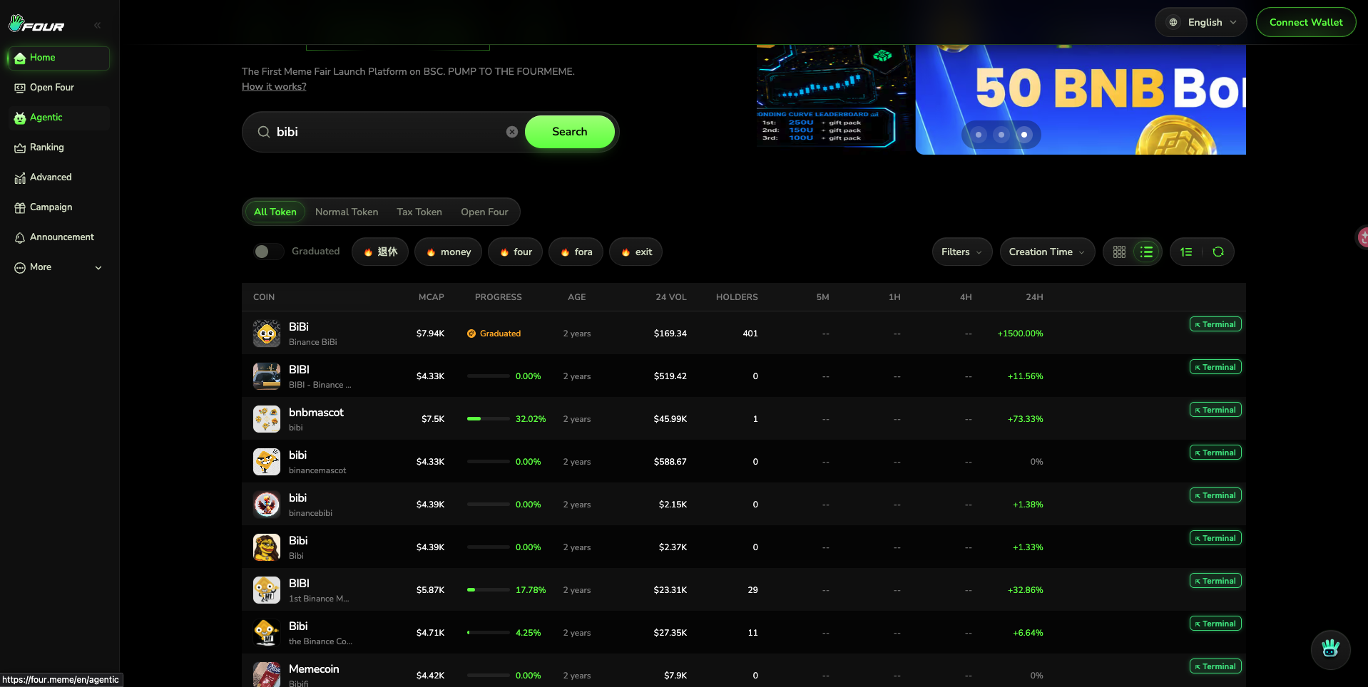The height and width of the screenshot is (687, 1368).
Task: Switch to list view layout
Action: click(1146, 252)
